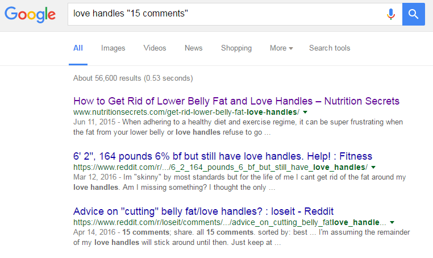Image resolution: width=433 pixels, height=258 pixels.
Task: Click the nutritionsecrets.com green URL text
Action: pyautogui.click(x=186, y=112)
